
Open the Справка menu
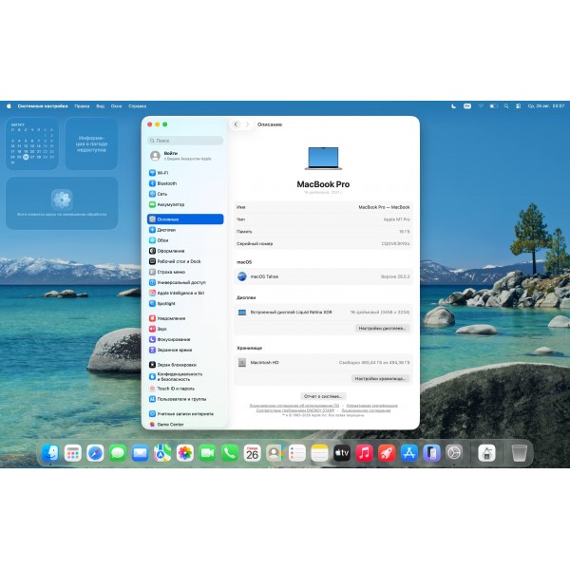138,106
